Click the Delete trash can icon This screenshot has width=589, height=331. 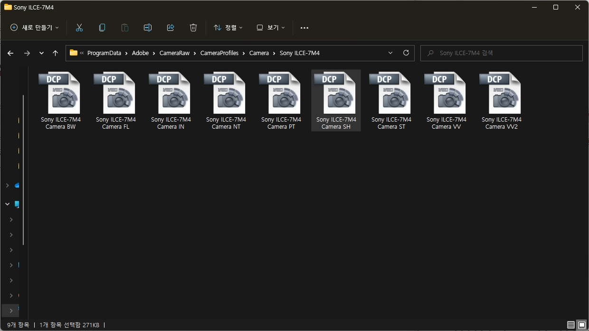(x=193, y=28)
